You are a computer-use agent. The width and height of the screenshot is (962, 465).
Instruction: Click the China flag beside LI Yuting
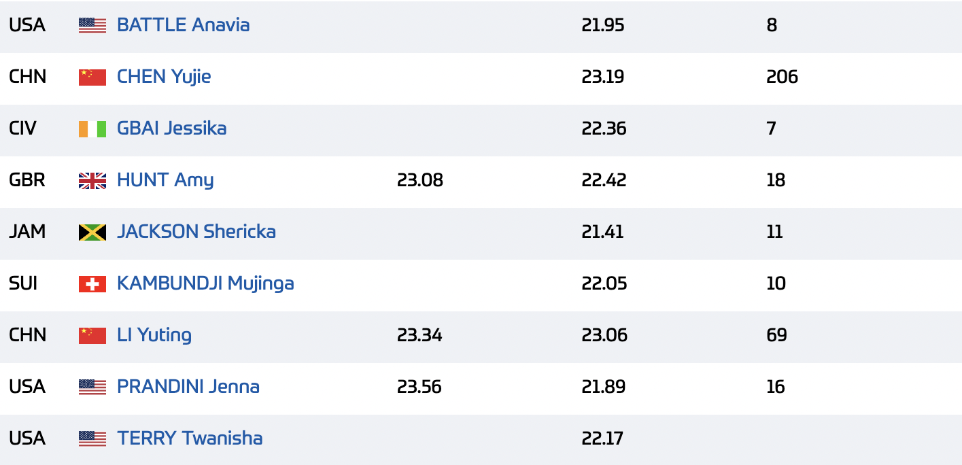[92, 336]
